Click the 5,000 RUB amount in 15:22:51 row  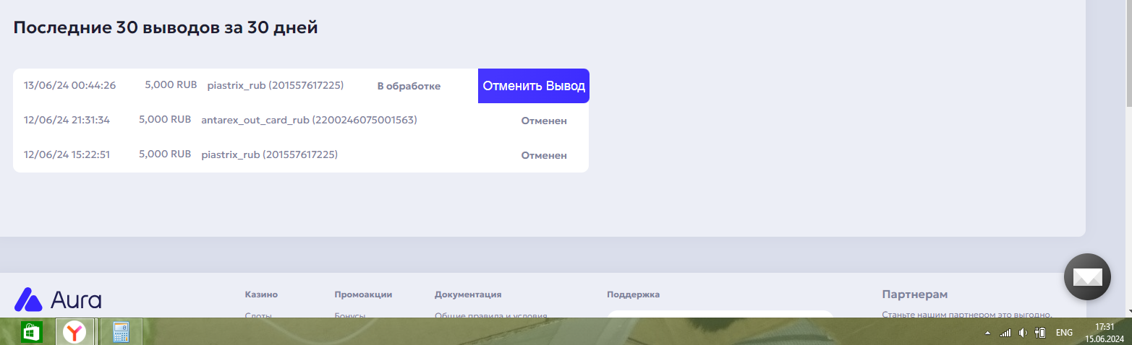165,154
